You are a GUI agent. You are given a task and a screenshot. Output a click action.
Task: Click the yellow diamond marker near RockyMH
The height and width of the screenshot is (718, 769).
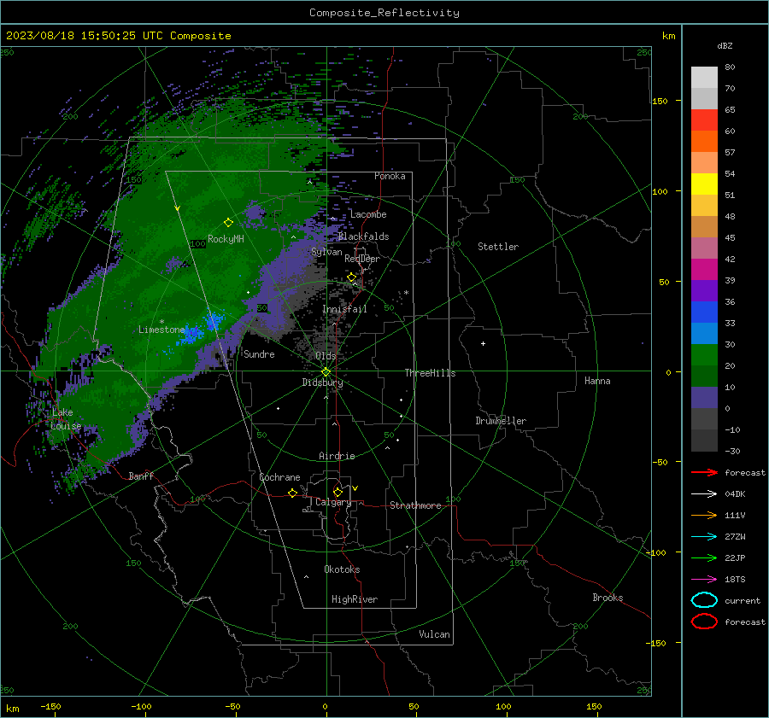coord(228,223)
